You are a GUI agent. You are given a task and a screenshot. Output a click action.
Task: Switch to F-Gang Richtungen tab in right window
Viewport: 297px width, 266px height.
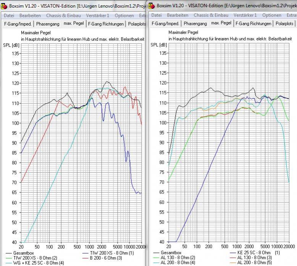tap(253, 24)
